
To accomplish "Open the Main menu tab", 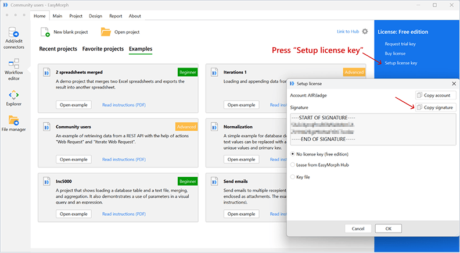I will pyautogui.click(x=57, y=16).
